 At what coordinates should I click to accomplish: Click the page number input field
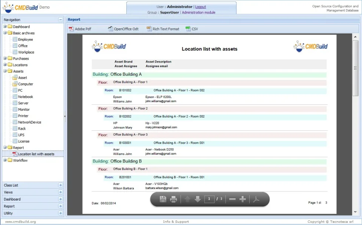point(209,199)
